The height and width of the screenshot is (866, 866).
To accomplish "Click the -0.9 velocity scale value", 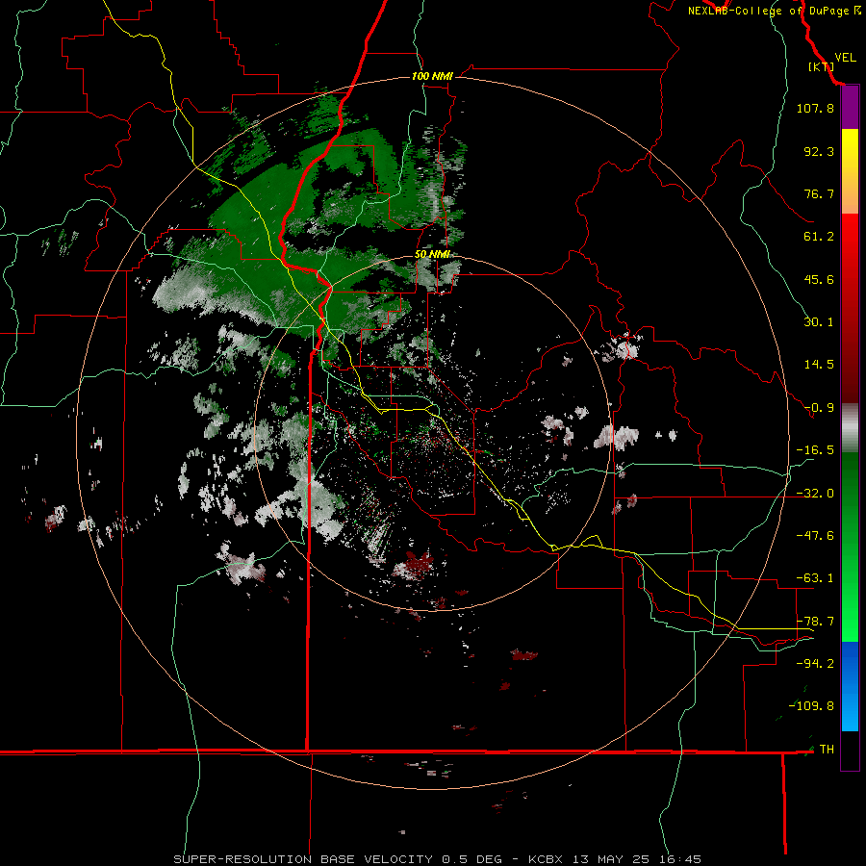I will pos(819,408).
